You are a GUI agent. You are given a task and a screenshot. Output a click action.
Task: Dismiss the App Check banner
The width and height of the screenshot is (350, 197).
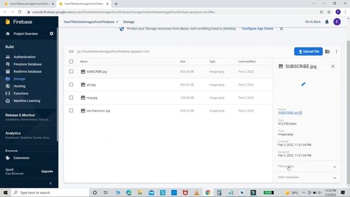click(x=282, y=28)
